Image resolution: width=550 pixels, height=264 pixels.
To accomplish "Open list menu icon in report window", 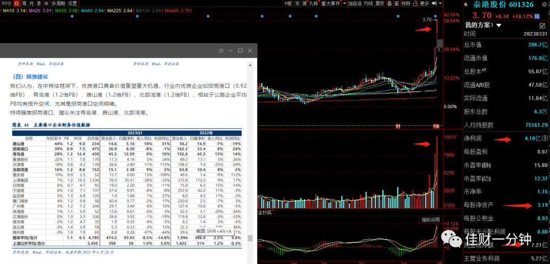I will tap(221, 51).
